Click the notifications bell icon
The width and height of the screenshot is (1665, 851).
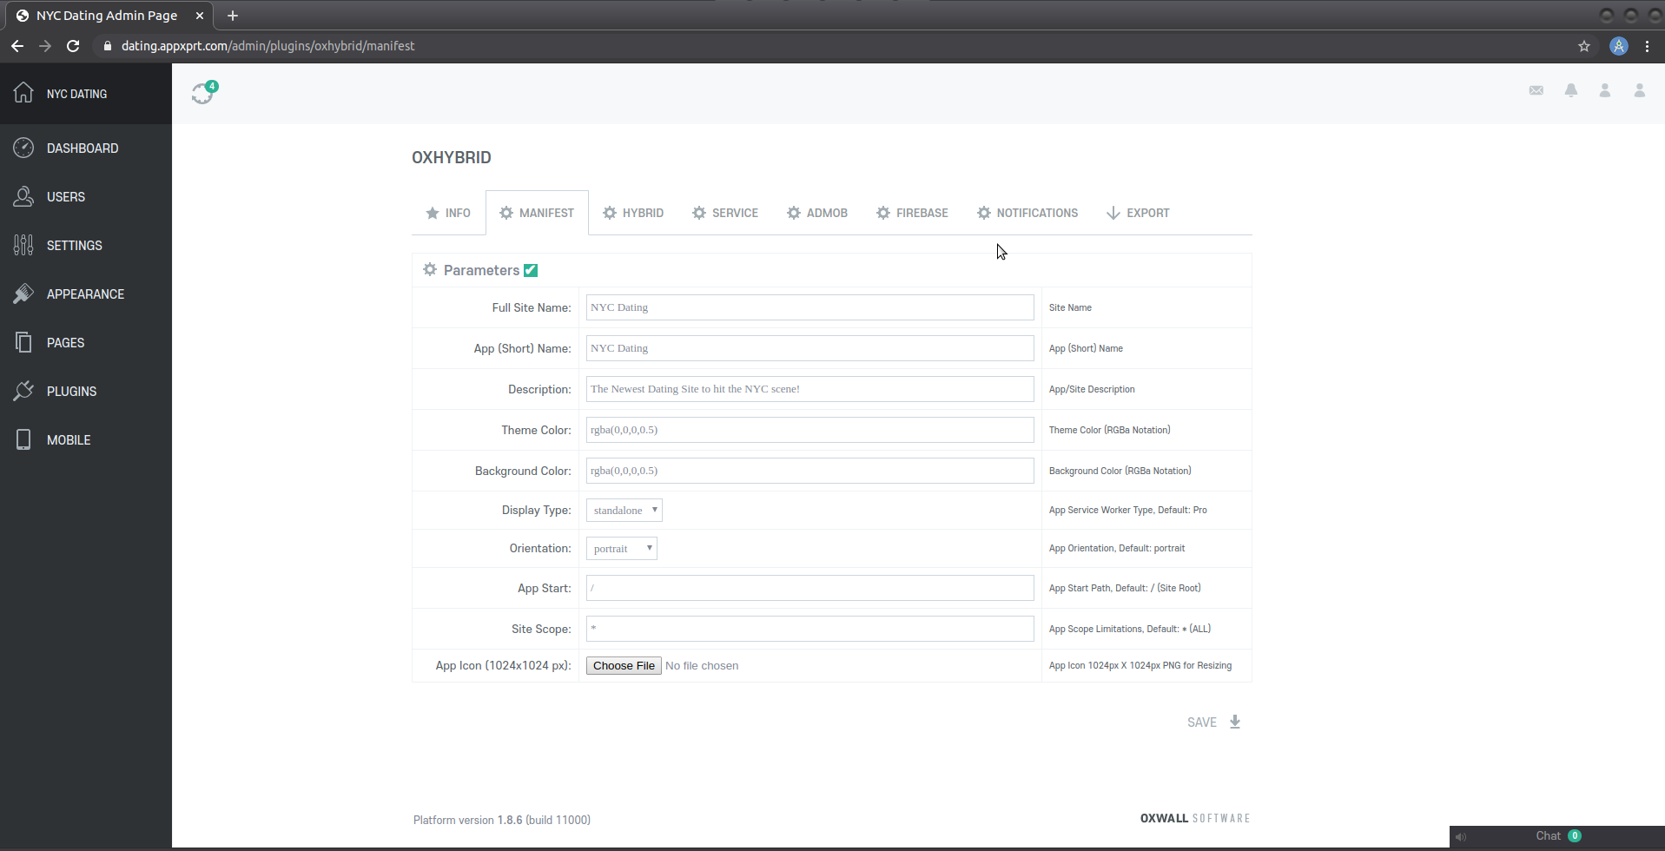tap(1570, 90)
